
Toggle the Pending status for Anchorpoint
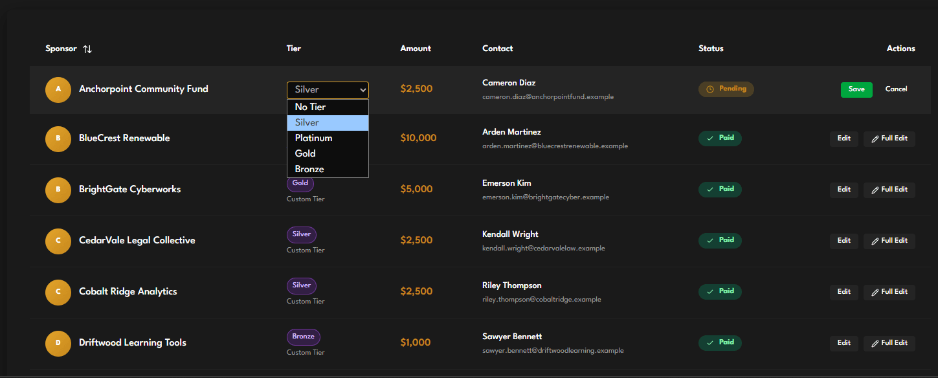point(726,89)
